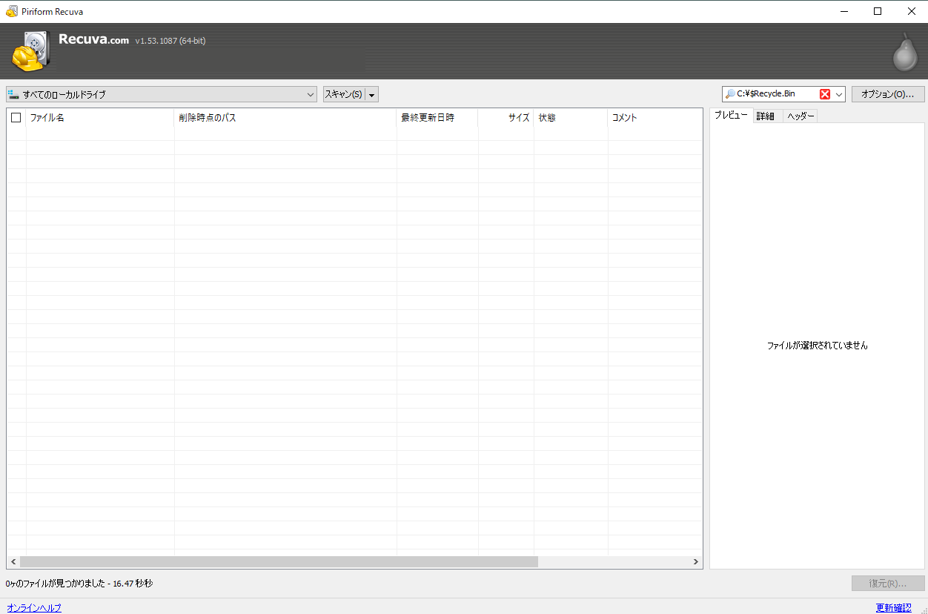The height and width of the screenshot is (614, 928).
Task: Switch to the 詳細 tab
Action: pyautogui.click(x=765, y=116)
